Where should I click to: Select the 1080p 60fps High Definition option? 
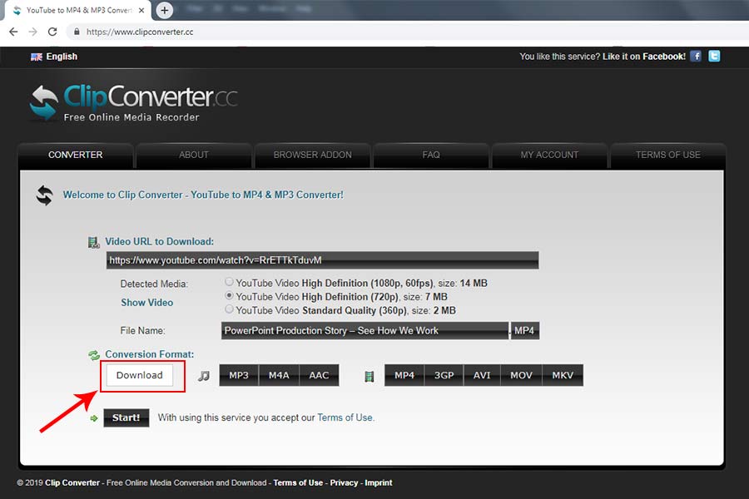pos(230,282)
